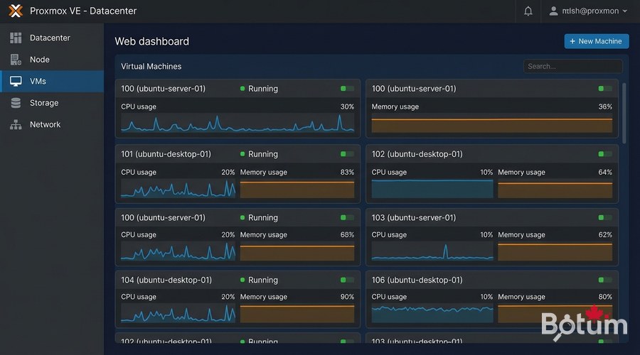
Task: Open notifications via the bell icon
Action: click(x=528, y=11)
